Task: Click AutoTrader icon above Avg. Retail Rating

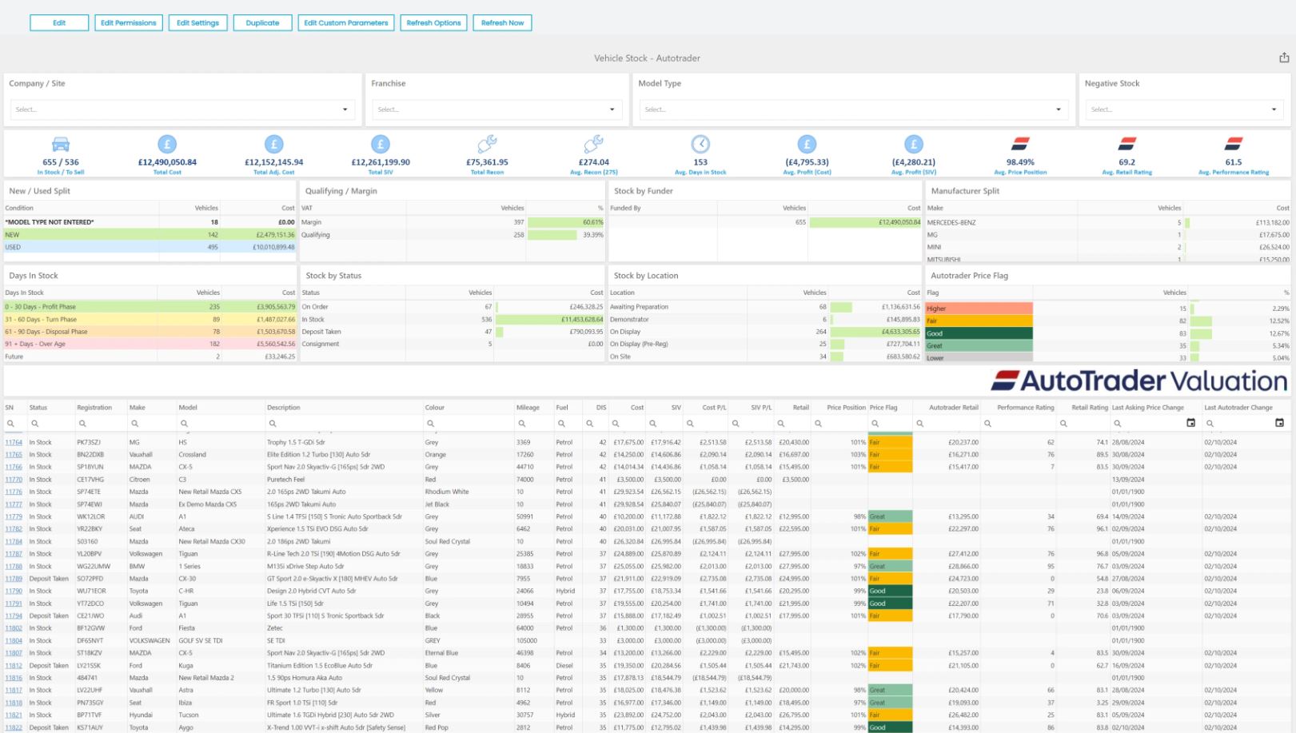Action: 1127,144
